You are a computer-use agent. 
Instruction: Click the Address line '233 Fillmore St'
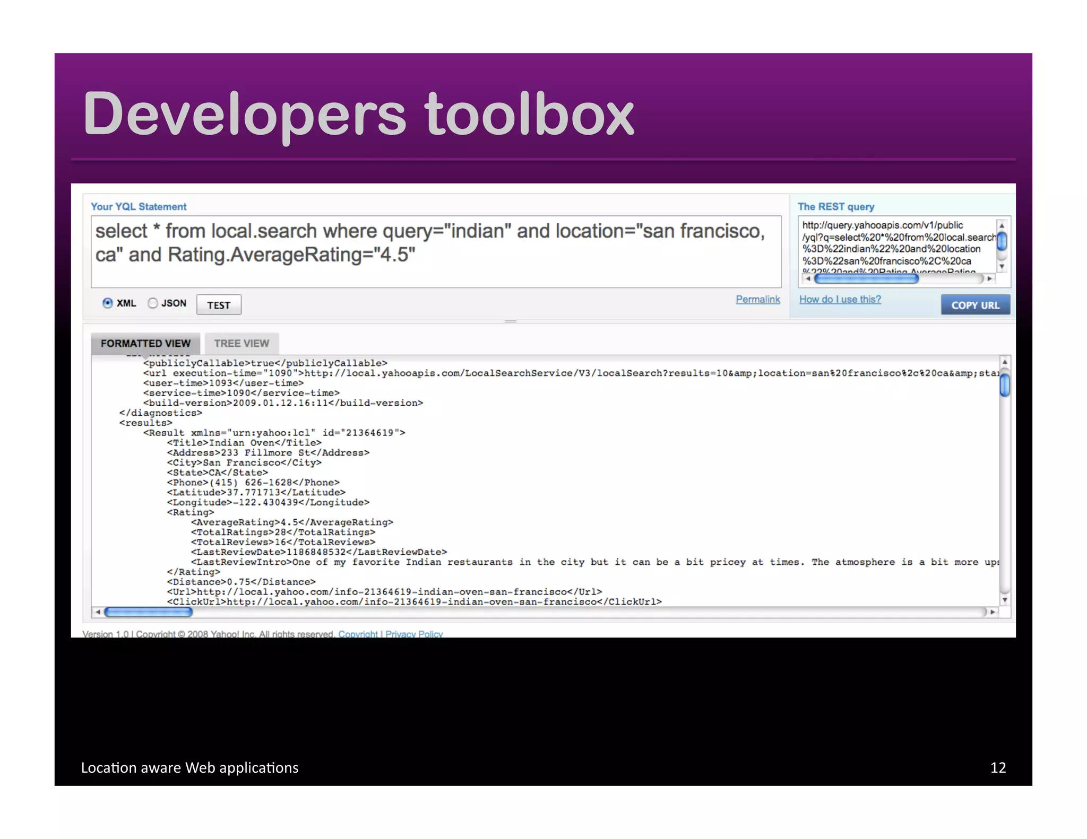pos(268,453)
